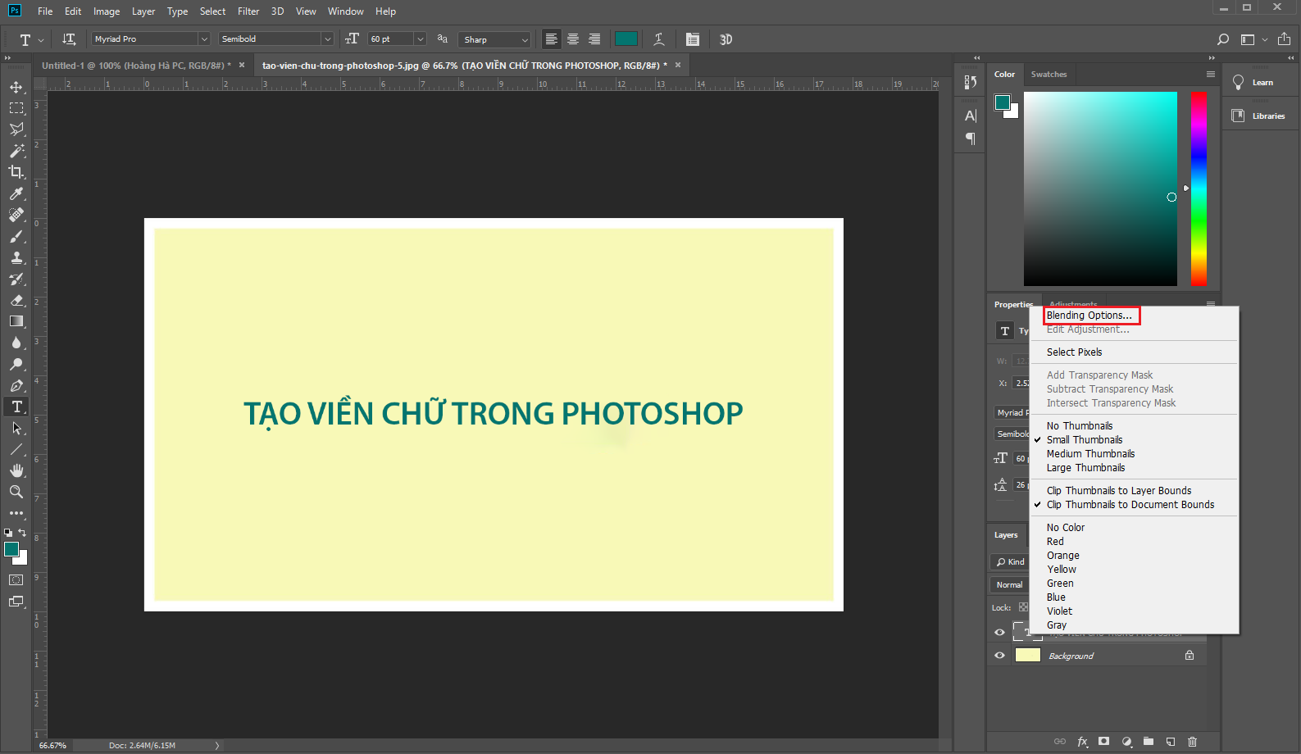Toggle Clip Thumbnails to Document Bounds
Viewport: 1301px width, 754px height.
1130,505
